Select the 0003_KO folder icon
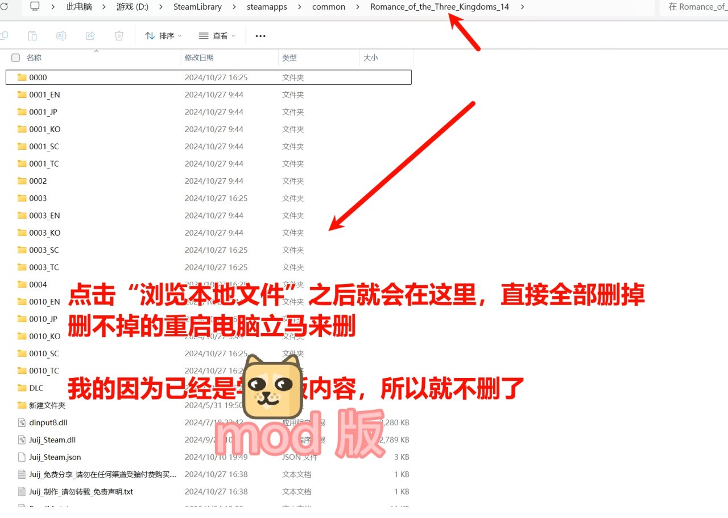 point(22,232)
